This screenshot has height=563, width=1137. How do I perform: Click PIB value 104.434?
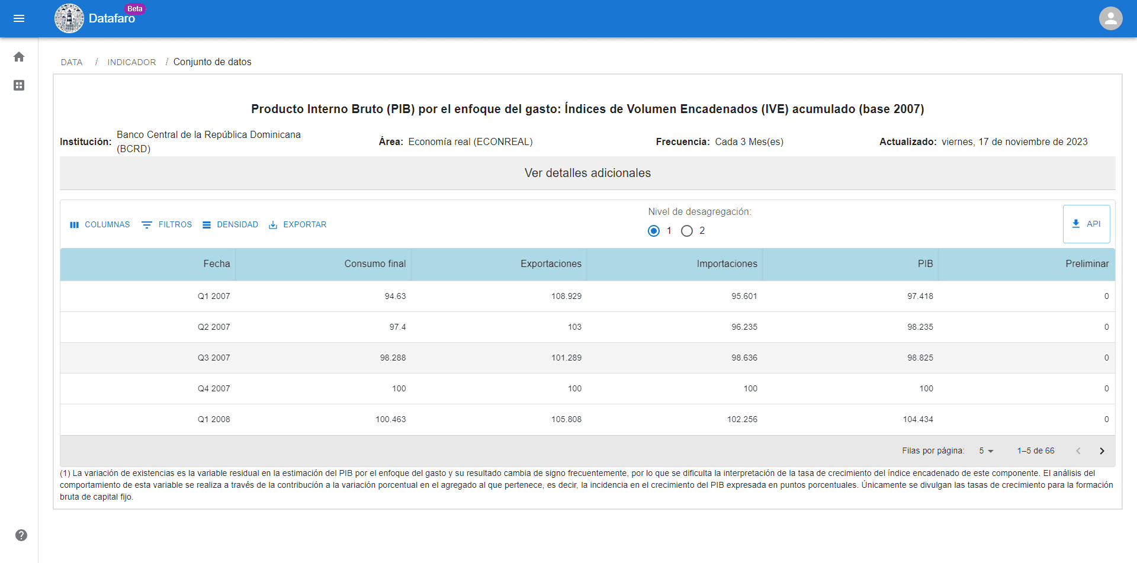[918, 420]
